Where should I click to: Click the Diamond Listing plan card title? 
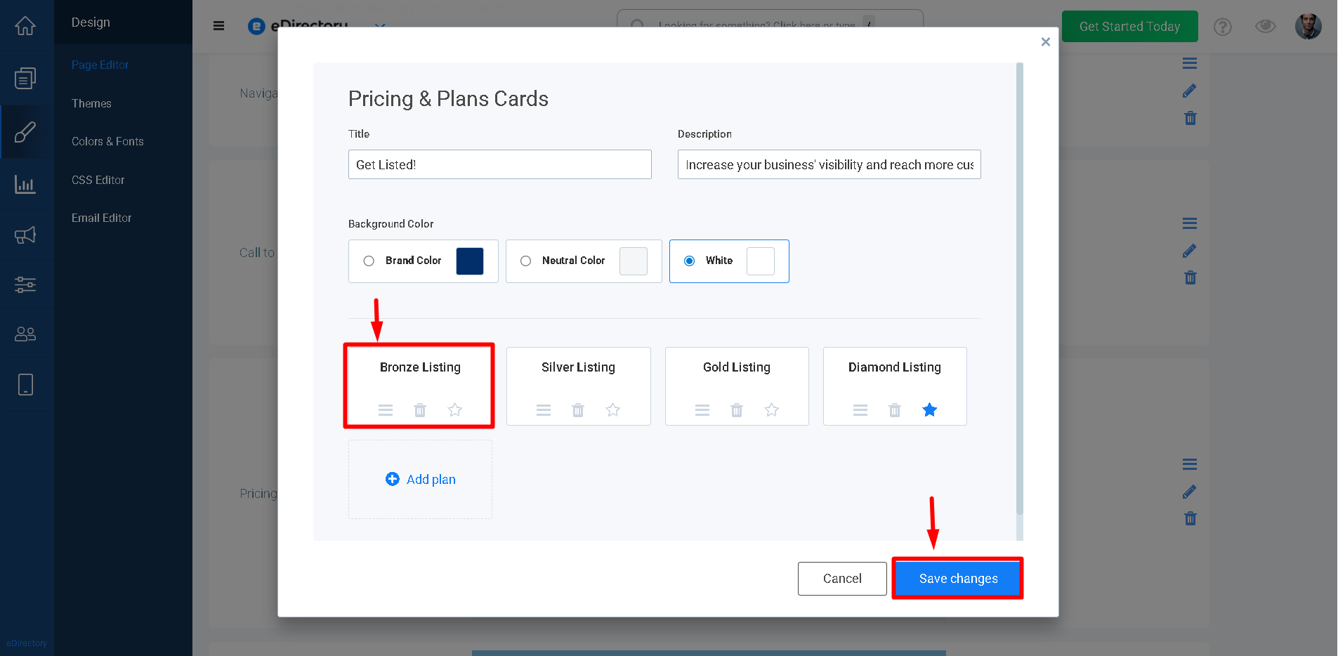click(x=895, y=367)
